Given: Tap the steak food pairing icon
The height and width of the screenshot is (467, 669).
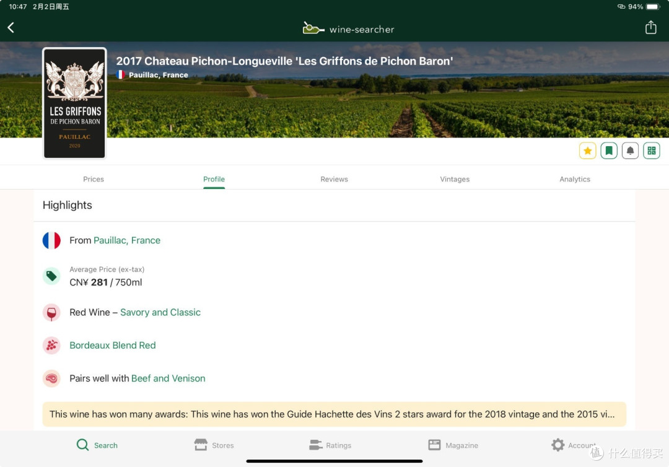Looking at the screenshot, I should 51,378.
